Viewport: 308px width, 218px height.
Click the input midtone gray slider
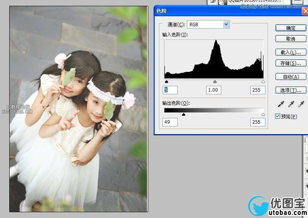215,82
